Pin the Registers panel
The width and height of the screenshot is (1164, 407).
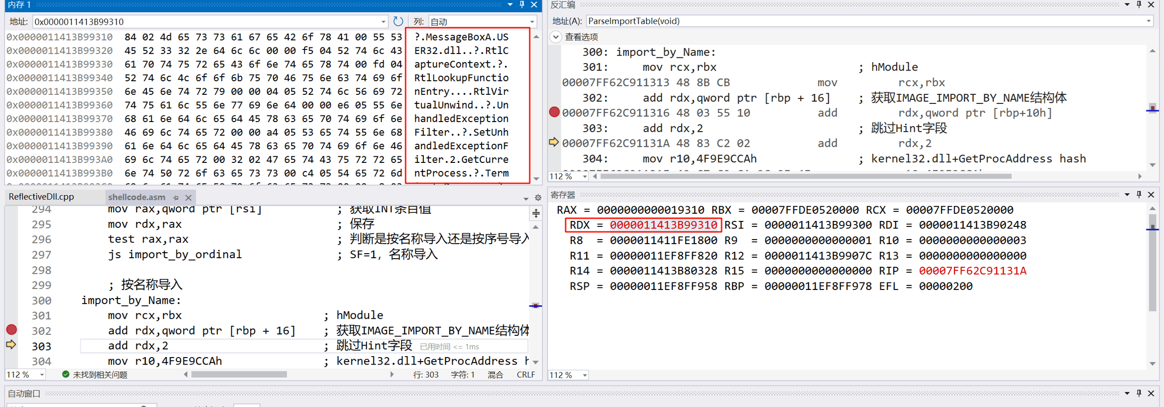[x=1139, y=195]
